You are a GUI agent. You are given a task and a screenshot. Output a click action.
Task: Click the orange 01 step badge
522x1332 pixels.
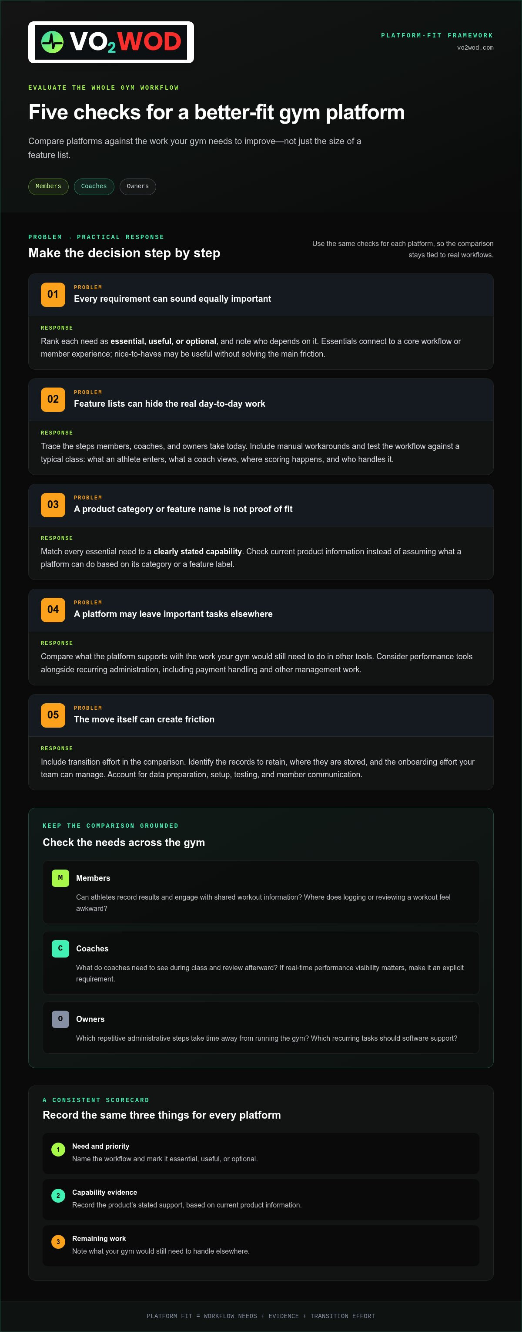(53, 295)
